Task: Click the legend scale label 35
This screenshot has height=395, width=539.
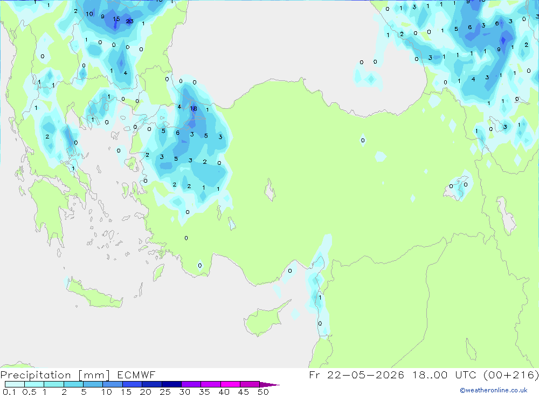Action: [204, 392]
